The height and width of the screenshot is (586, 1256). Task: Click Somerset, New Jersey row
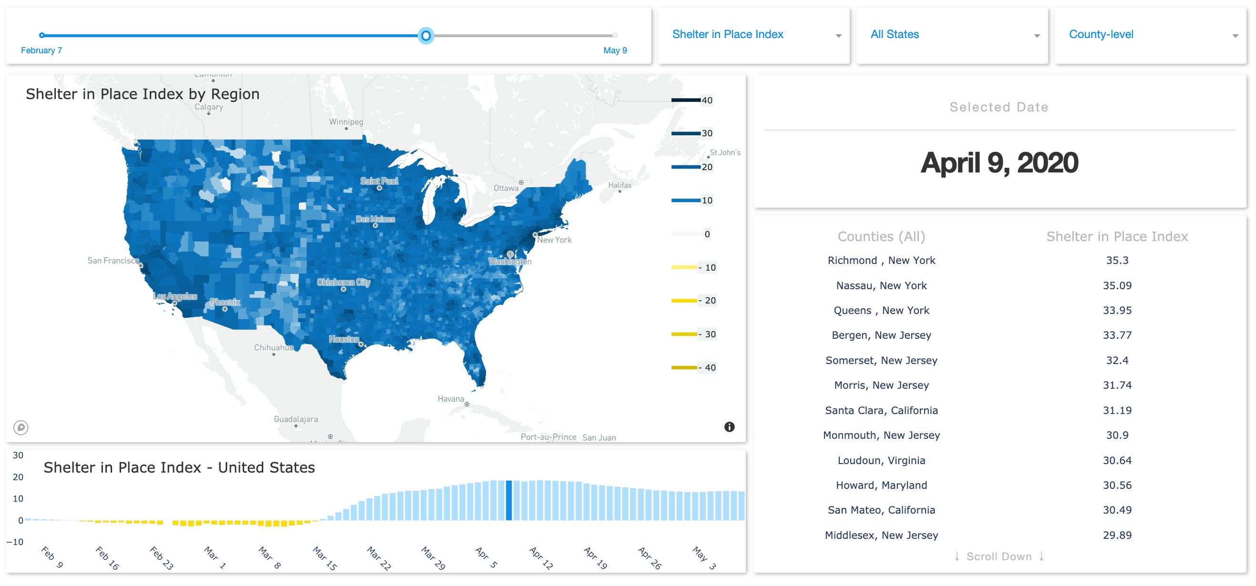(999, 360)
